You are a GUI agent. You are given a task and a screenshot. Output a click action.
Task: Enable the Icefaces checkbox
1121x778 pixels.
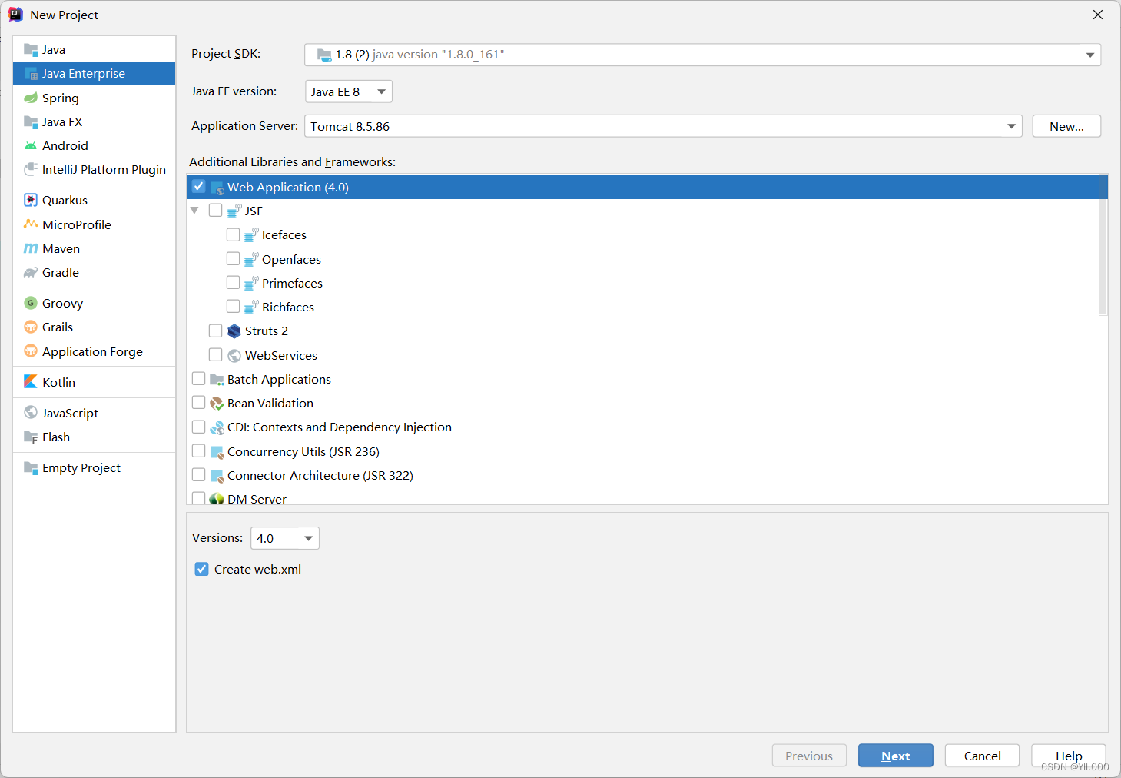(x=234, y=234)
